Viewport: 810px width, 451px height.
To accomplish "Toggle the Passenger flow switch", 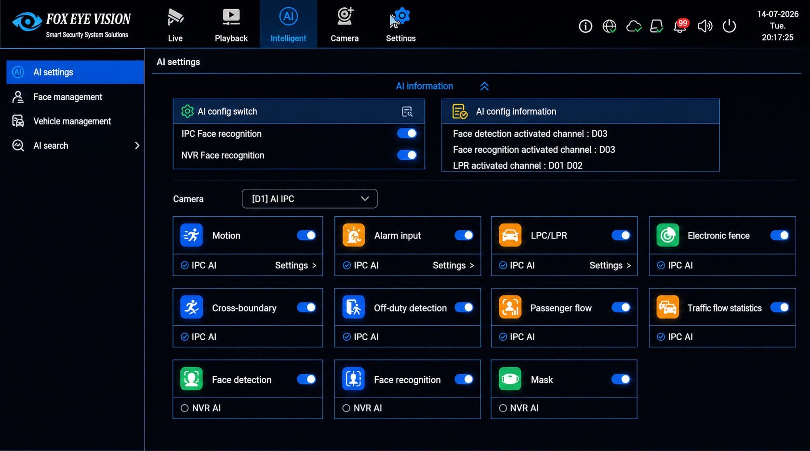I will tap(621, 307).
